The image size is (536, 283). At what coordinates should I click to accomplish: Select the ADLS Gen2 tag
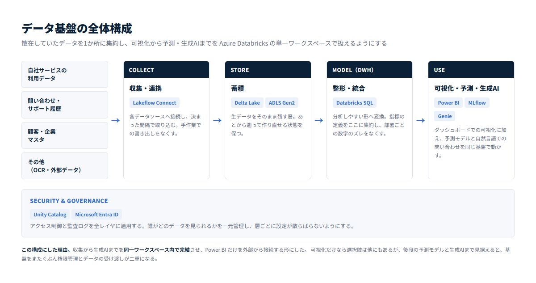pos(282,103)
